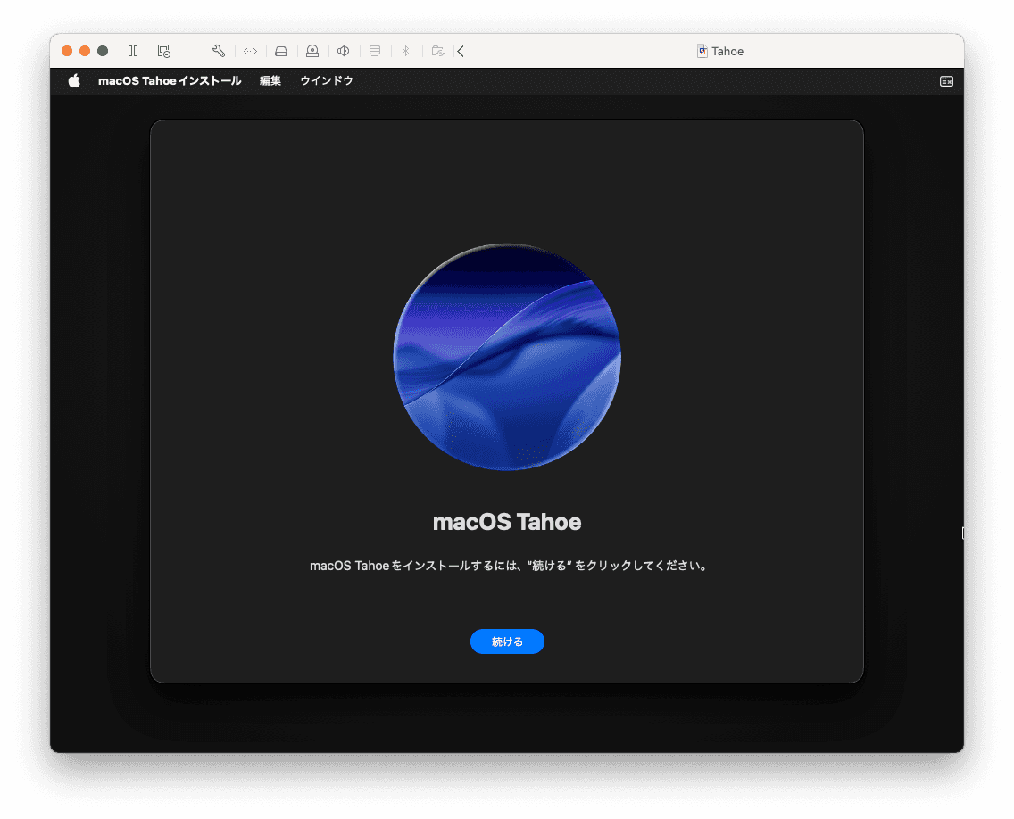1014x819 pixels.
Task: Open the Apple menu in guest
Action: 74,81
